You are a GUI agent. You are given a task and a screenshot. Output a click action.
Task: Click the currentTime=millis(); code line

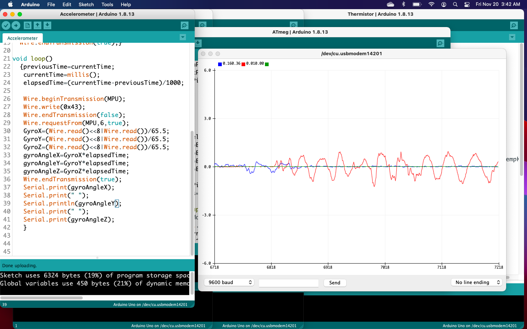pyautogui.click(x=61, y=75)
